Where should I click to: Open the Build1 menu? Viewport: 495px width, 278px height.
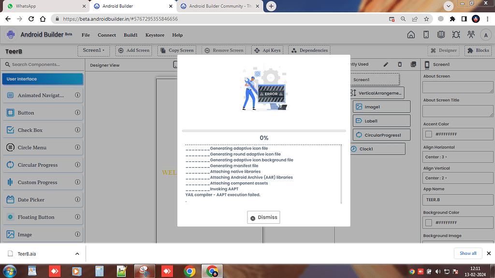click(131, 35)
